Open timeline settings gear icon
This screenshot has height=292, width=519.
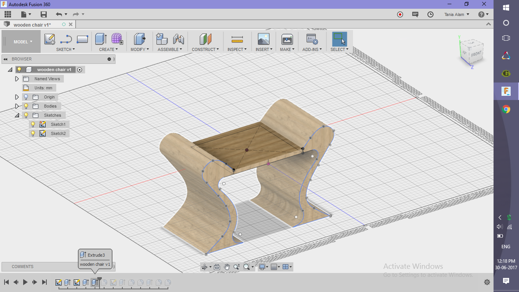[x=487, y=282]
